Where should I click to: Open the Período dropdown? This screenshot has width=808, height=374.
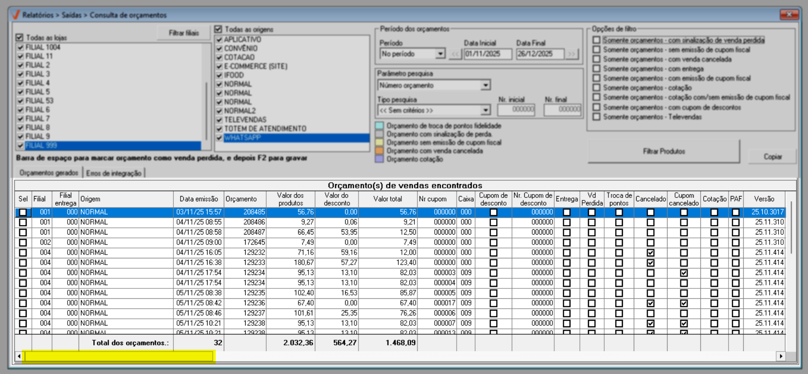click(x=440, y=54)
